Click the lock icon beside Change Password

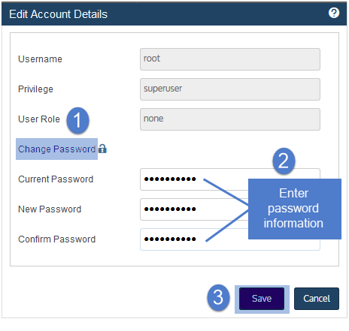click(x=102, y=149)
